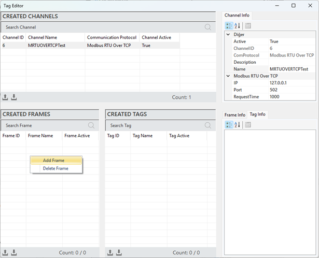This screenshot has width=319, height=258.
Task: Choose Delete Frame from context menu
Action: [x=56, y=168]
